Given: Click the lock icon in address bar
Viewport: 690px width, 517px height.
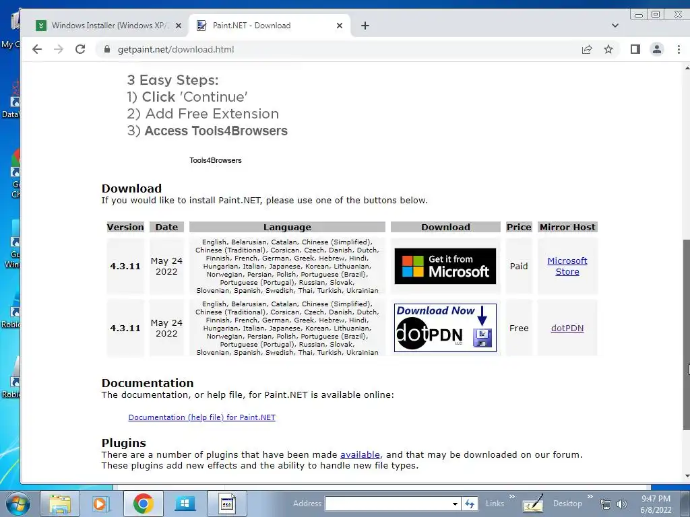Looking at the screenshot, I should [107, 49].
